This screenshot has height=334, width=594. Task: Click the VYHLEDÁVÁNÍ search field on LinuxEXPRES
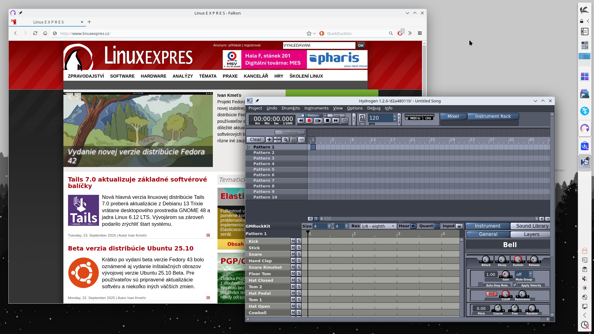pos(319,45)
